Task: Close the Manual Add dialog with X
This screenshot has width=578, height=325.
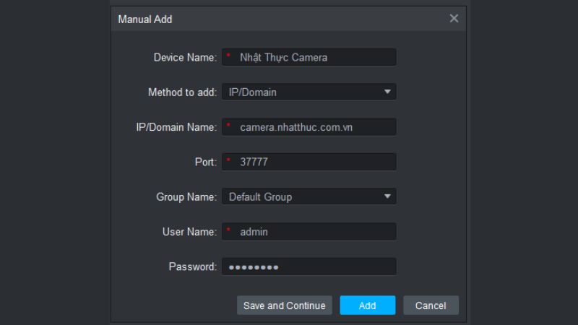Action: (454, 19)
